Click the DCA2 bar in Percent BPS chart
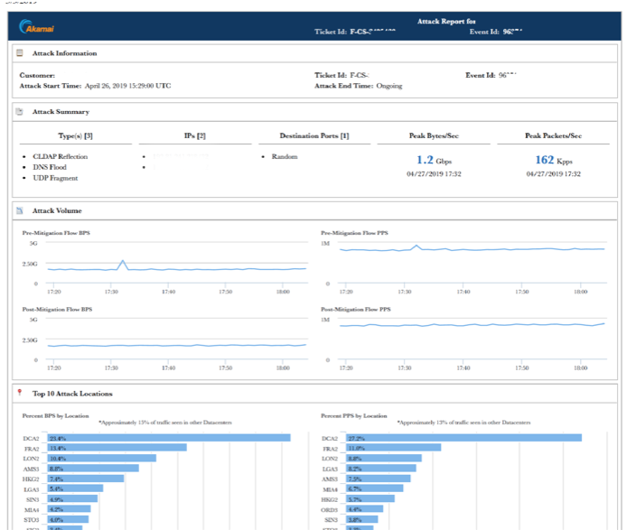 [x=167, y=438]
